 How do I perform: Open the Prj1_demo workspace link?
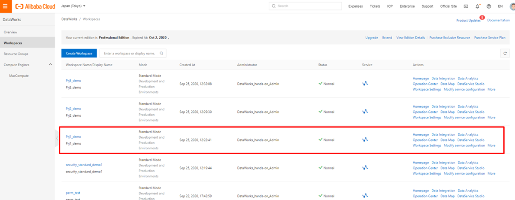click(x=73, y=136)
